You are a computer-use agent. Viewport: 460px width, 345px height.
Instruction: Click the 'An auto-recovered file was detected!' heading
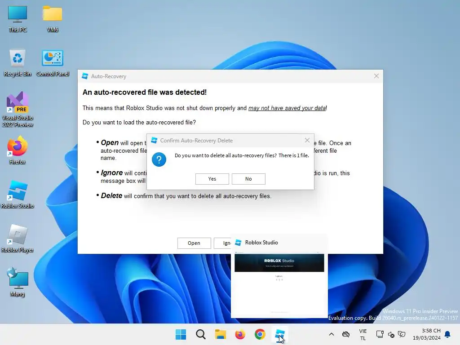pyautogui.click(x=145, y=93)
